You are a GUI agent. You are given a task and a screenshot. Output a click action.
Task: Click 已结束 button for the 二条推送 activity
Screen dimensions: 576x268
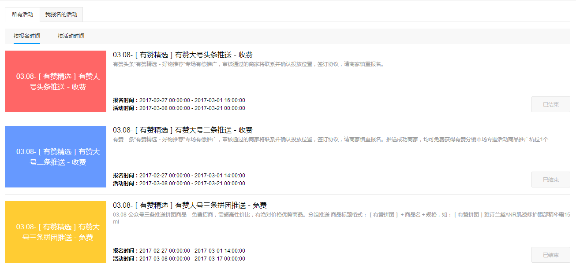(x=551, y=180)
